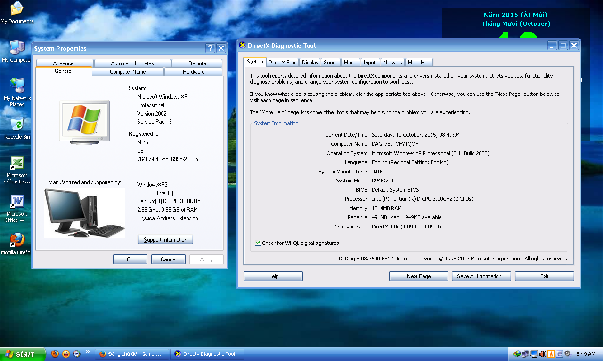Click the manufacturer computer picture

[x=85, y=213]
